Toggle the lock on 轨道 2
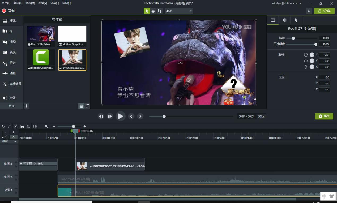The height and width of the screenshot is (203, 337). click(x=16, y=179)
